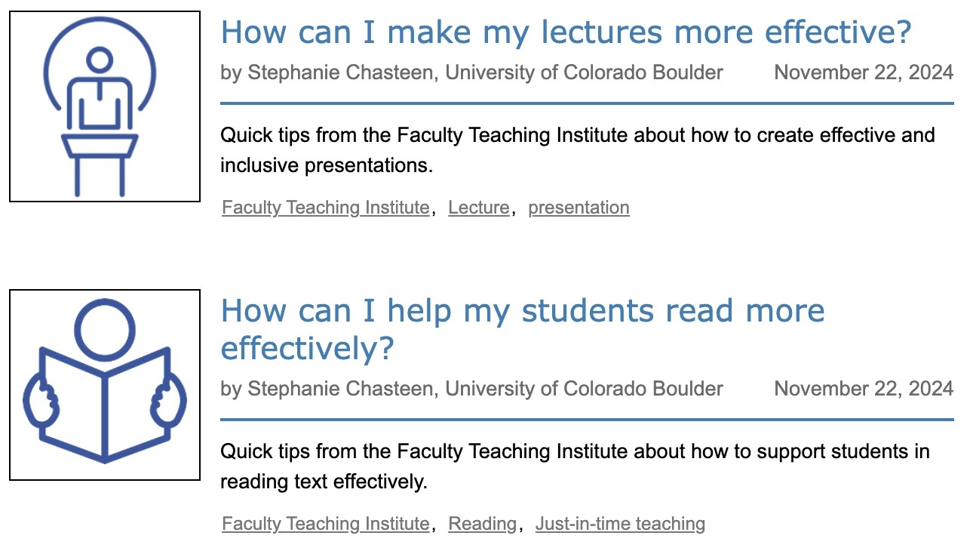Open 'How can I help my students read more effectively?'
The height and width of the screenshot is (551, 973).
522,329
